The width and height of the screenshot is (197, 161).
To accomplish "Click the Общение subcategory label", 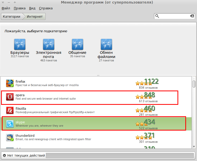I will (77, 53).
